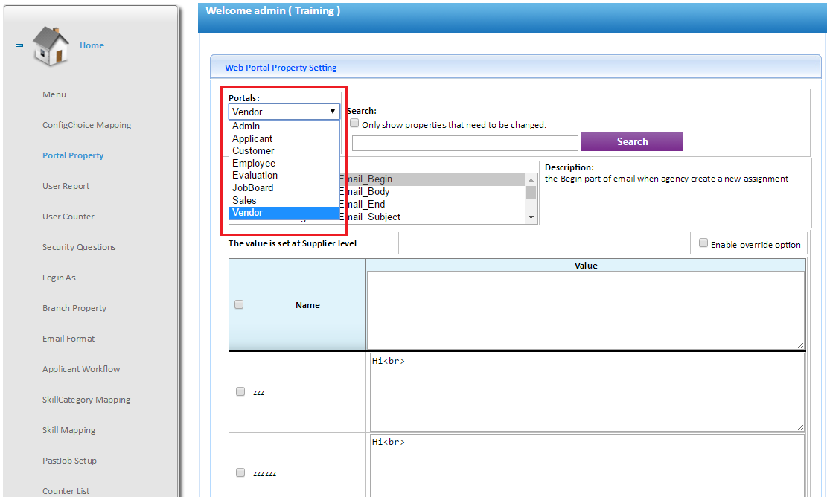Open User Counter page

tap(68, 217)
